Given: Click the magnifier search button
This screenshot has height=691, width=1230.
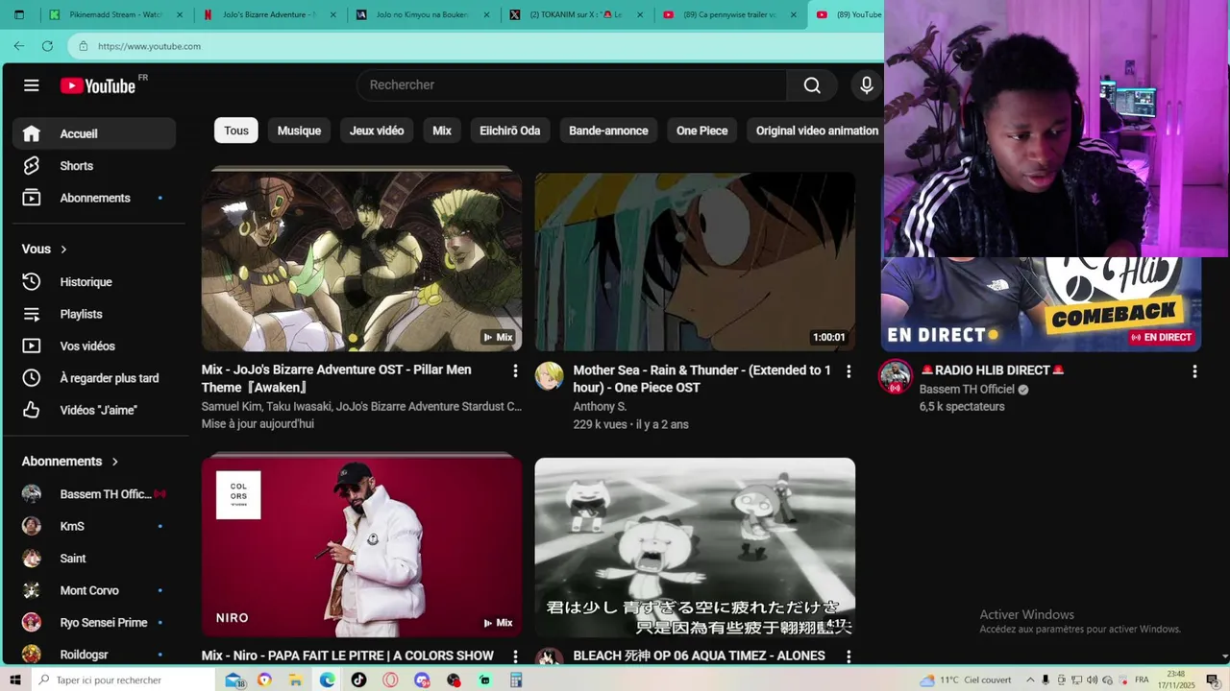Looking at the screenshot, I should tap(812, 85).
